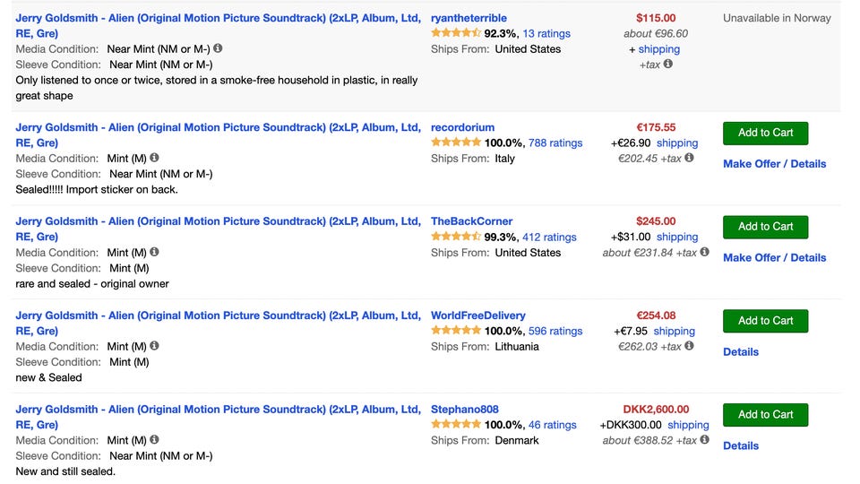Open Make Offer / Details for recordorium
Viewport: 860px width, 484px height.
point(774,164)
